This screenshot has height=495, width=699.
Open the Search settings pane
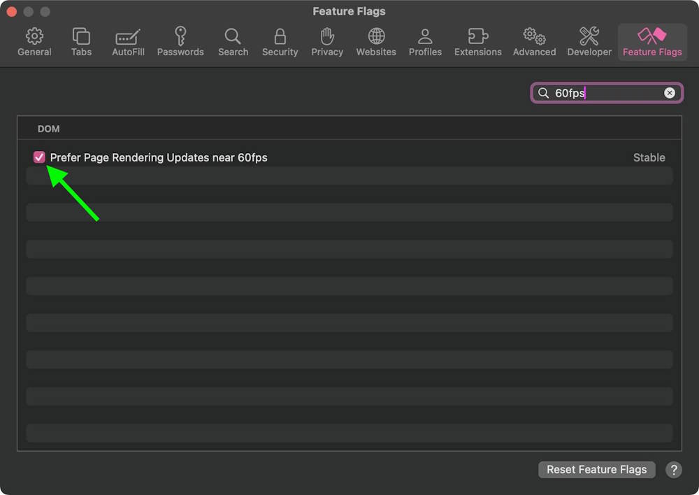233,41
